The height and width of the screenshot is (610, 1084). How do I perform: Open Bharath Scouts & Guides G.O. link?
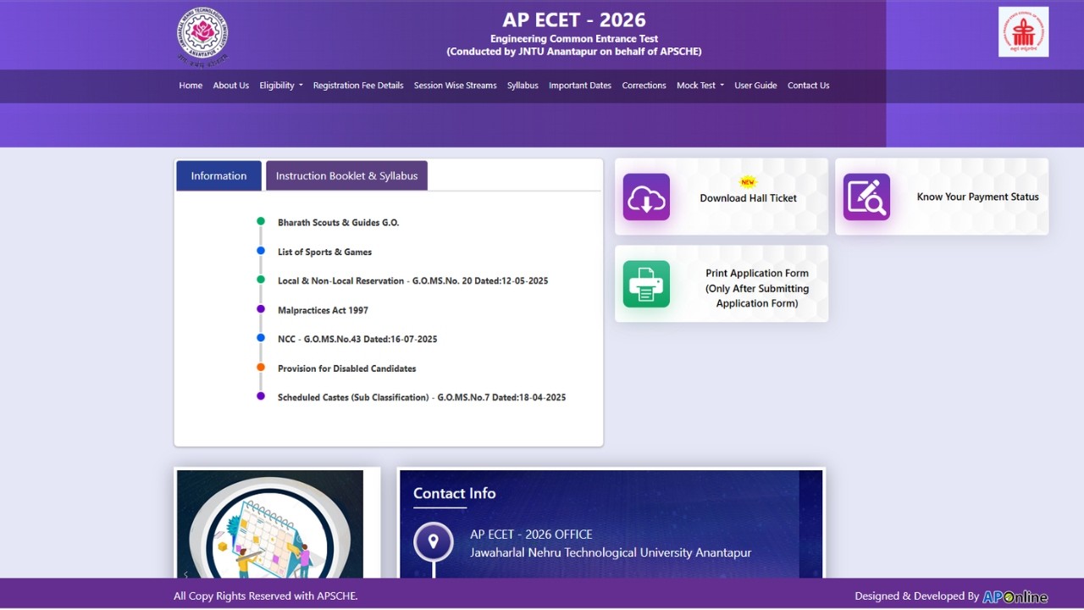(338, 223)
